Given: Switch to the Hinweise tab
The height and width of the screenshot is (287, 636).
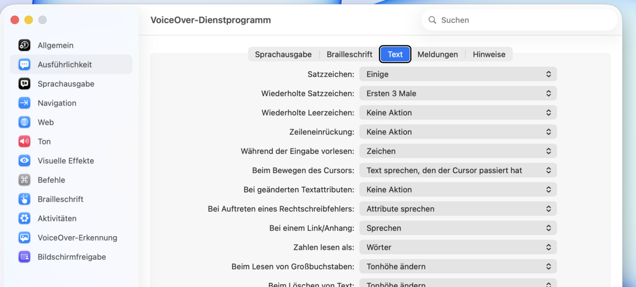Looking at the screenshot, I should pos(489,54).
